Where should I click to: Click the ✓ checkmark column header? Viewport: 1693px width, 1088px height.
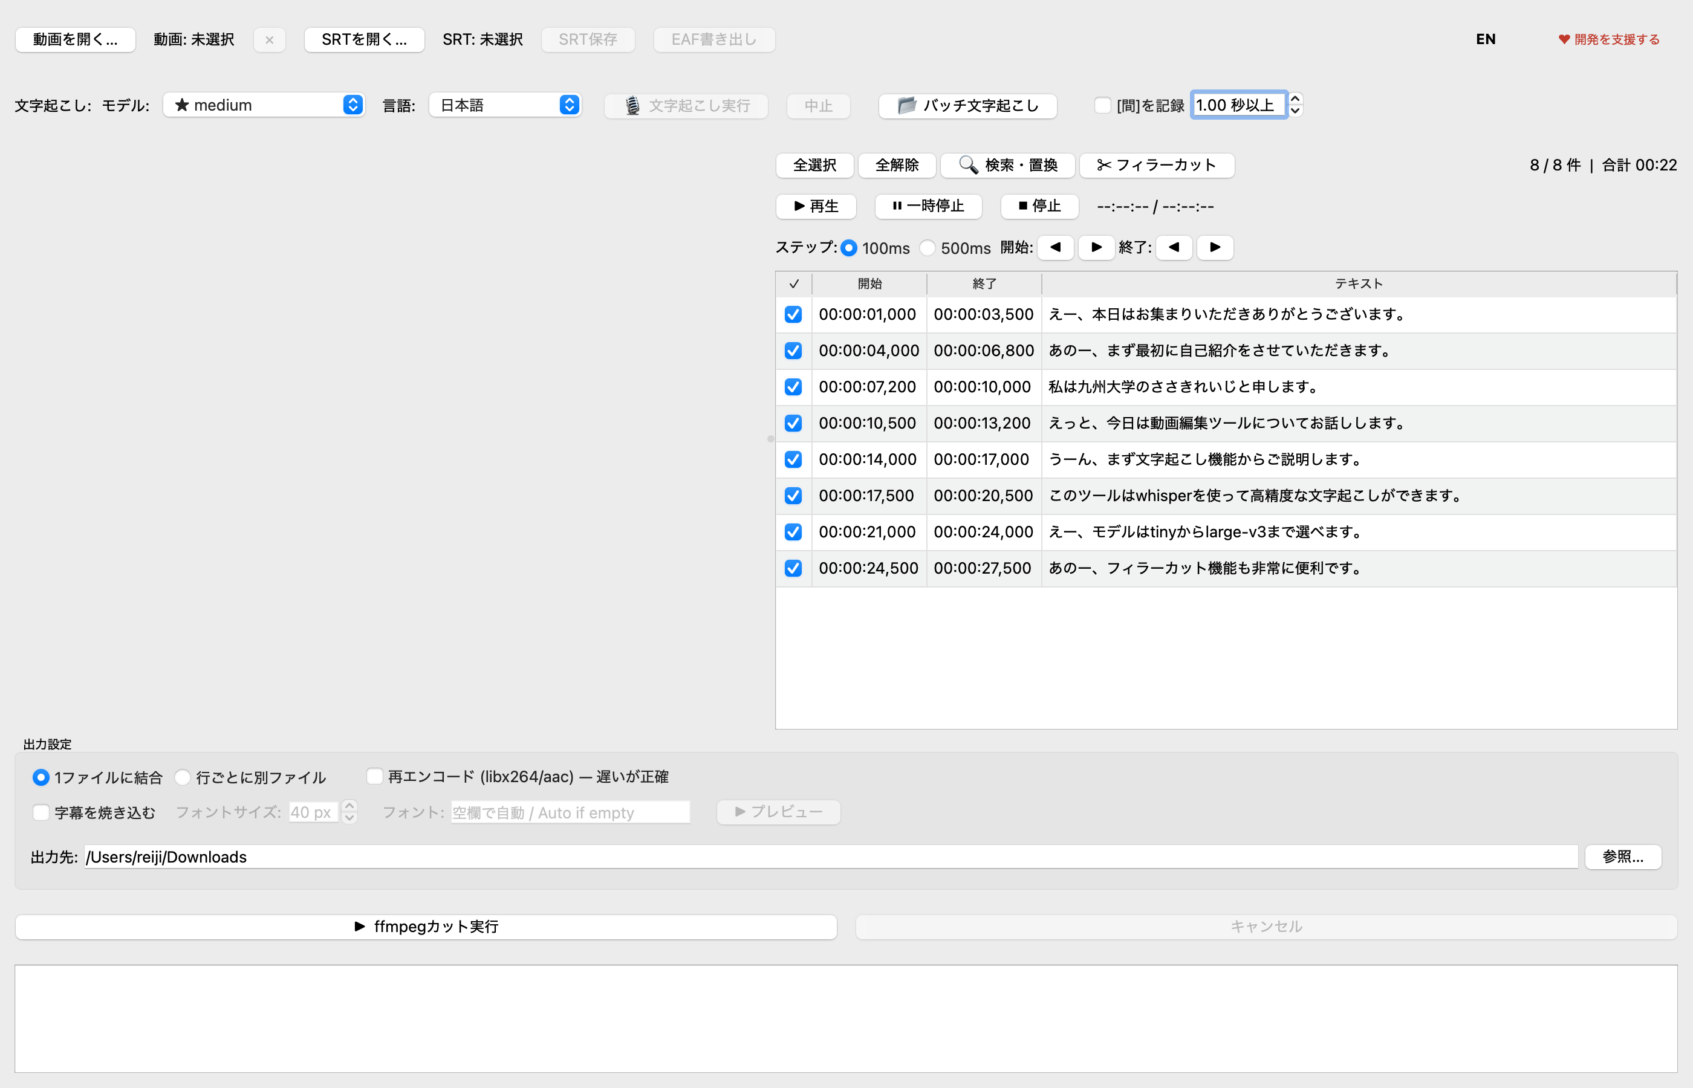point(795,284)
